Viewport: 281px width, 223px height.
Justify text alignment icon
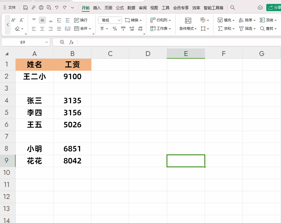coord(59,29)
